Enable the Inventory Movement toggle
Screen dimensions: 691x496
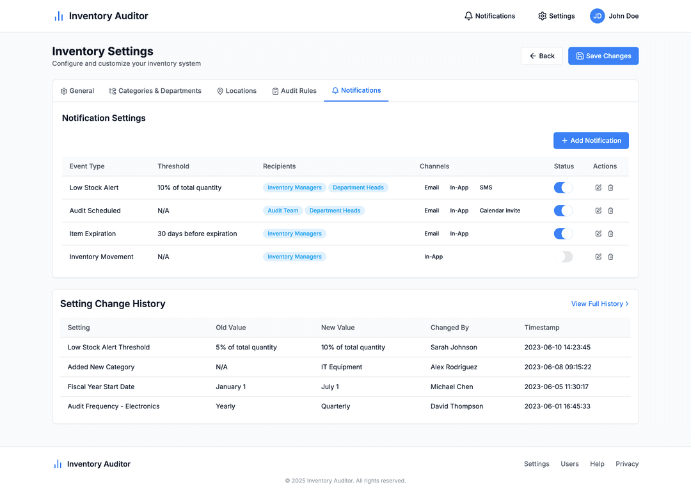click(x=563, y=257)
